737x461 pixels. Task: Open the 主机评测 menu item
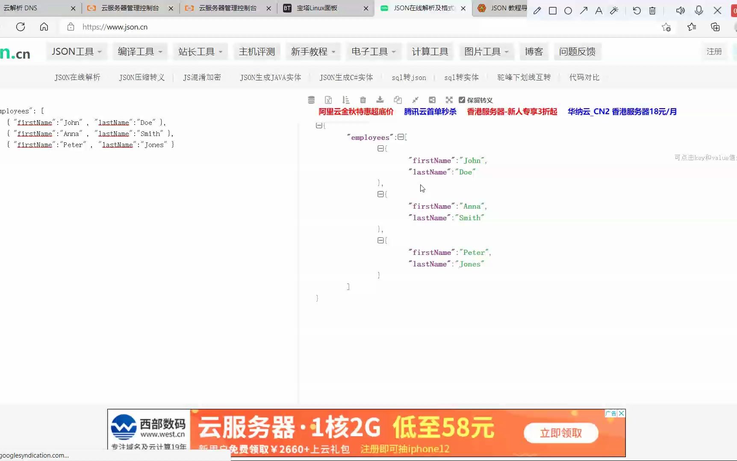[257, 52]
